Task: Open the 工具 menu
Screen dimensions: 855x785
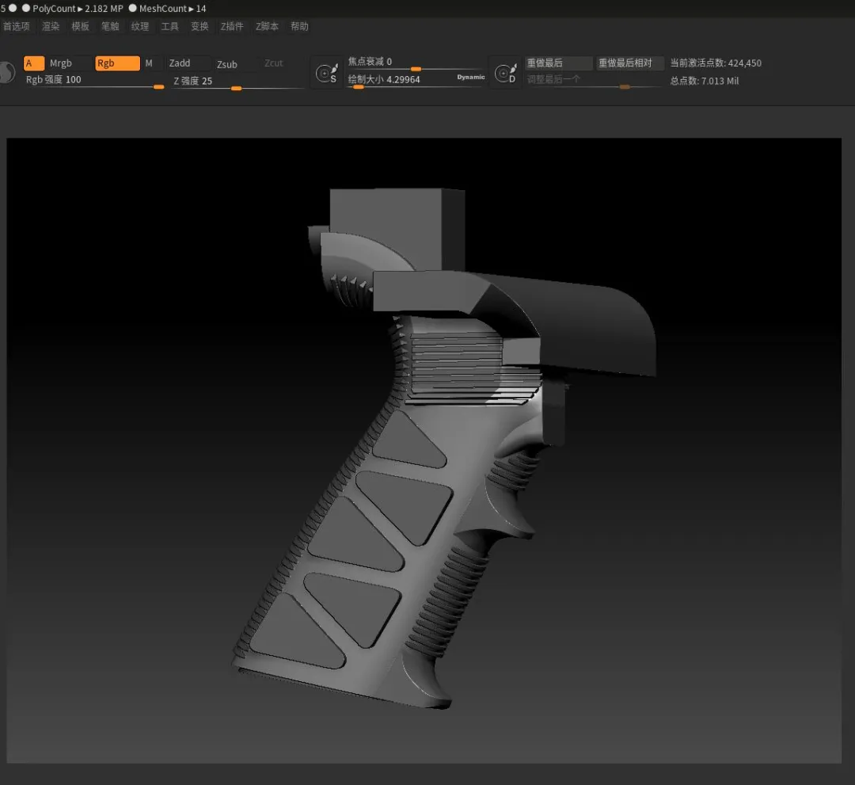Action: point(169,26)
